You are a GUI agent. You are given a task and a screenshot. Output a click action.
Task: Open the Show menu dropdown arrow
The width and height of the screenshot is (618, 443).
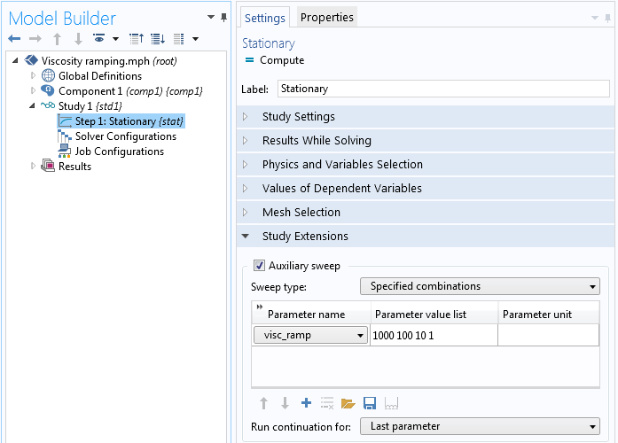coord(115,39)
